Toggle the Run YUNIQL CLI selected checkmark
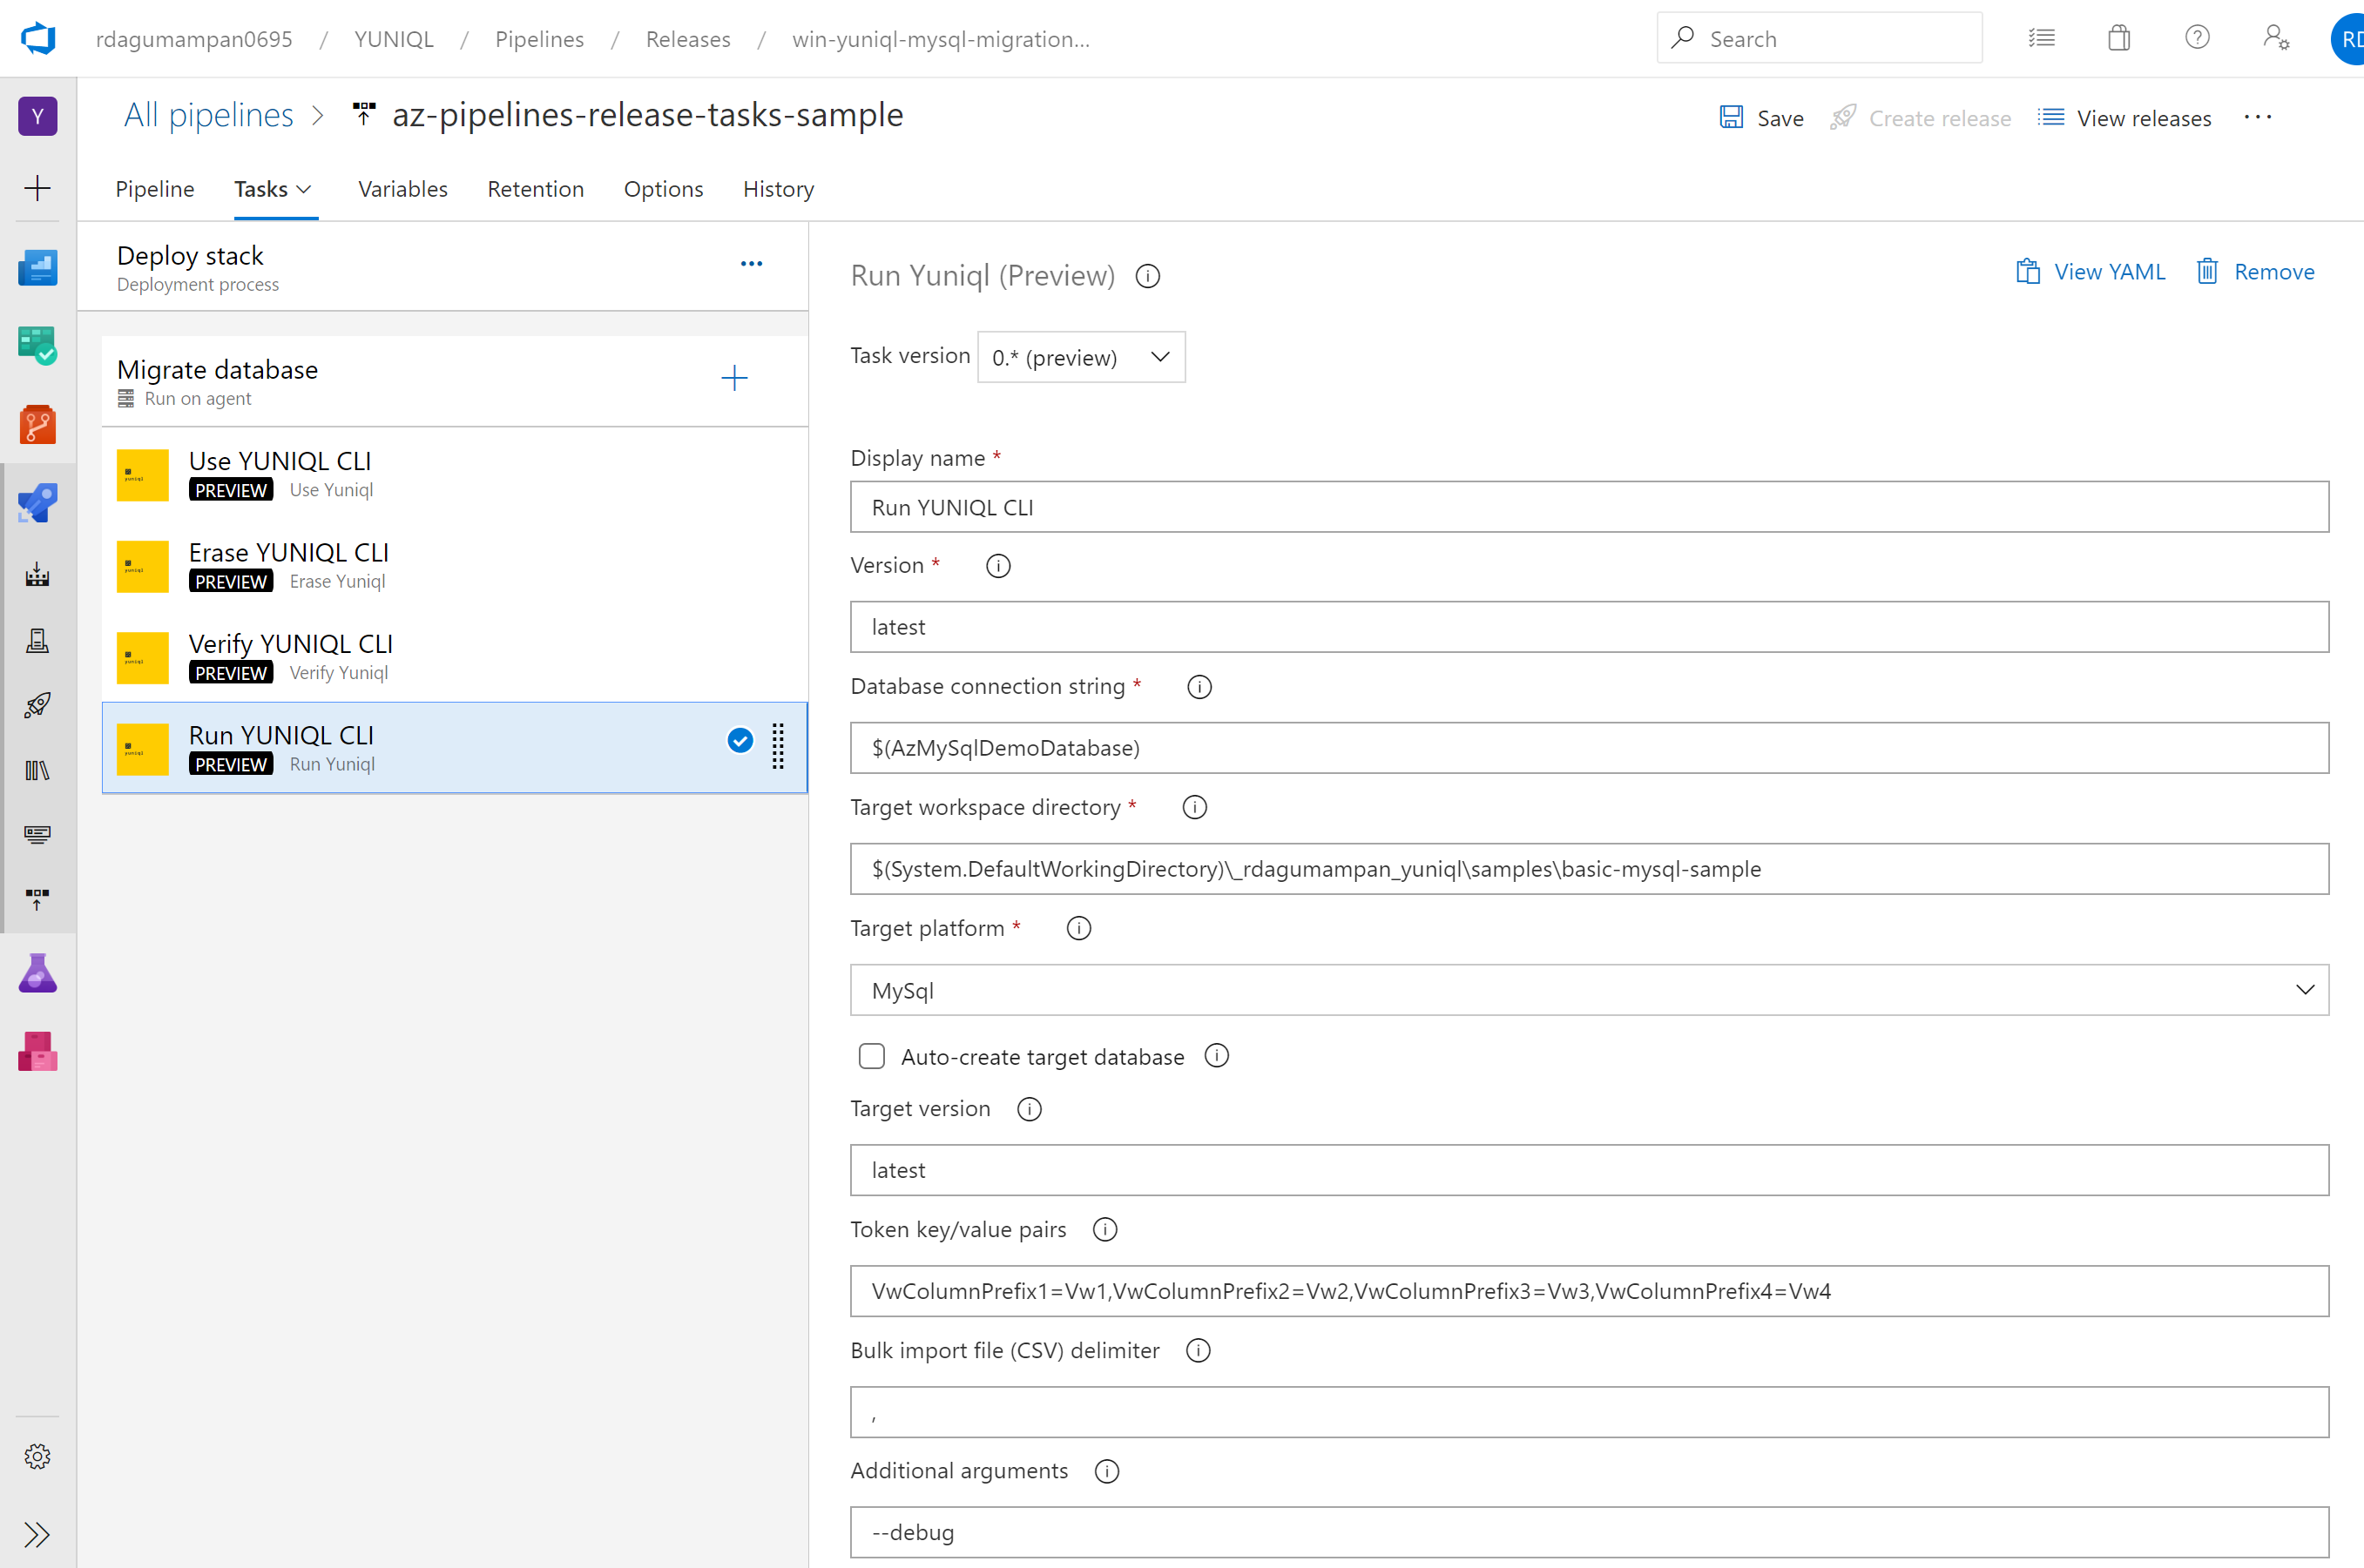 point(740,740)
